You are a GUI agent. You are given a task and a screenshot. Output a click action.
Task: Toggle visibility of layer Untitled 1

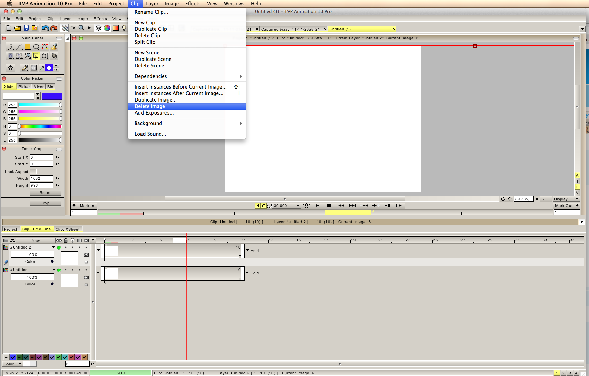59,270
